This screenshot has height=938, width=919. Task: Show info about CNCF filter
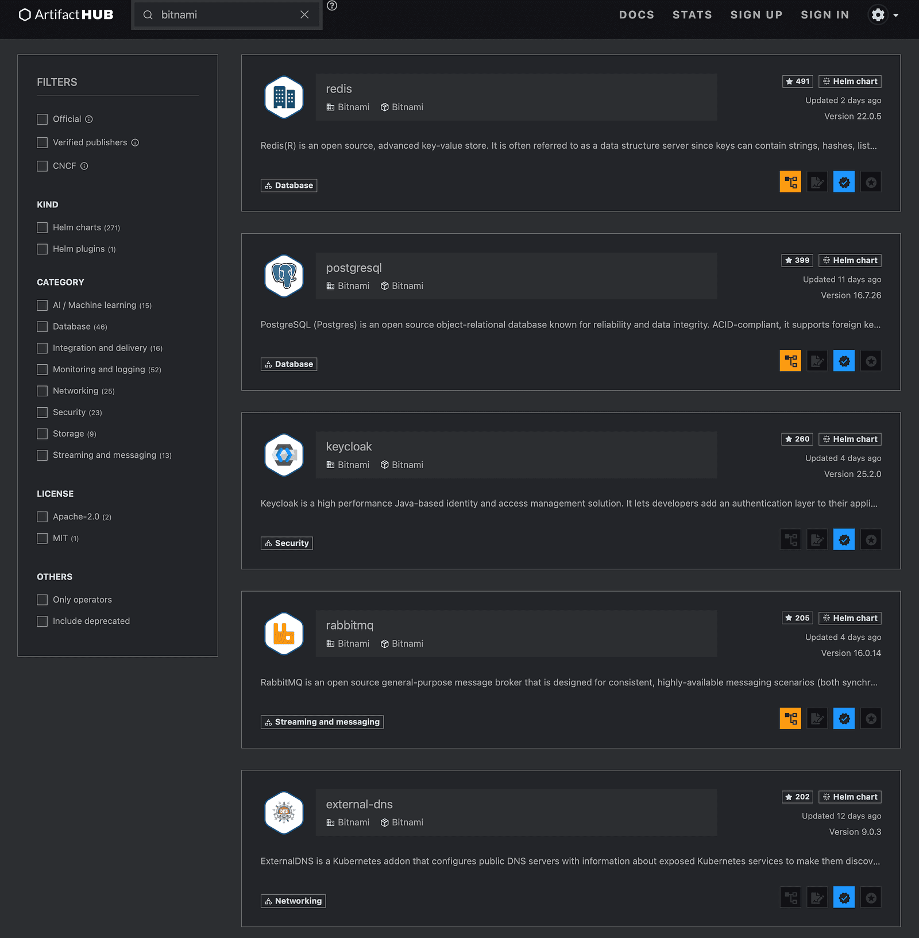(x=84, y=167)
